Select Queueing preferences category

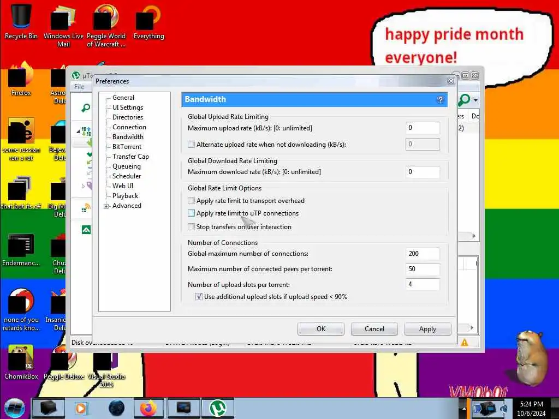tap(127, 166)
